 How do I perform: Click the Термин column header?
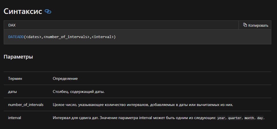[15, 79]
